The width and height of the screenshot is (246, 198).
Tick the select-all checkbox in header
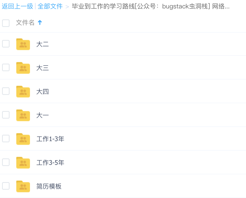point(6,23)
